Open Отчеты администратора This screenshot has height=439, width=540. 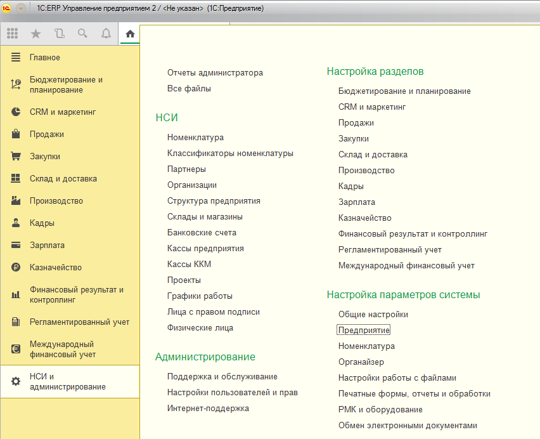[215, 73]
